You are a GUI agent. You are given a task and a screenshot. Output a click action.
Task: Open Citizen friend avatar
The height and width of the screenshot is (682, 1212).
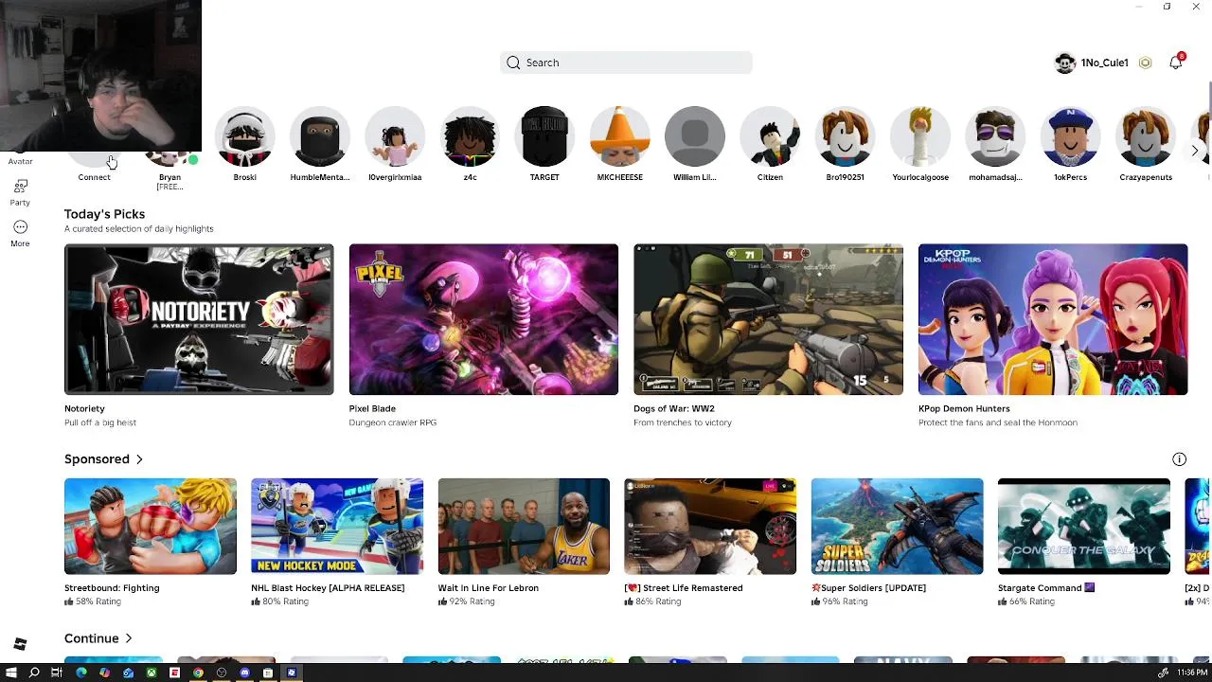tap(770, 136)
